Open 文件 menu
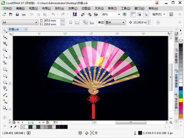 pyautogui.click(x=7, y=8)
